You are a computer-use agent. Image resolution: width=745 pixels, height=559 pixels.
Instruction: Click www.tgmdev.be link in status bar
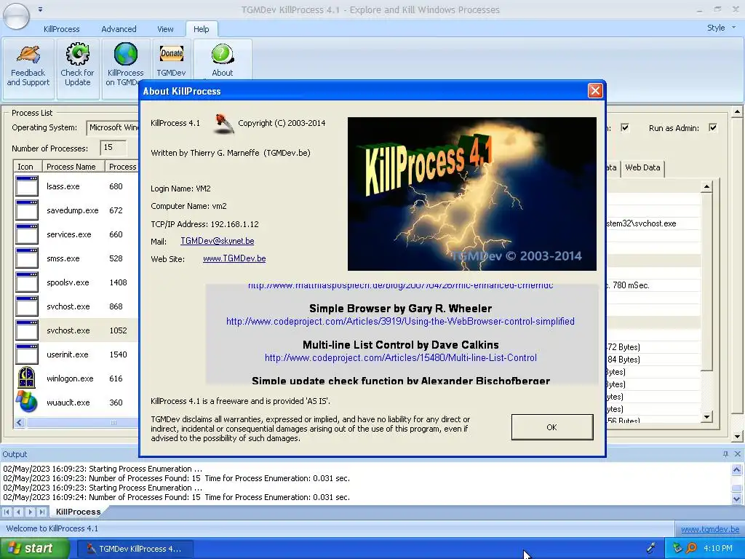(710, 529)
